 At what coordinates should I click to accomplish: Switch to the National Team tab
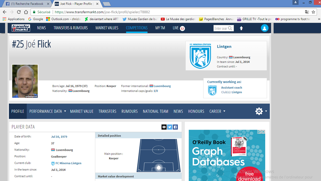pos(156,111)
